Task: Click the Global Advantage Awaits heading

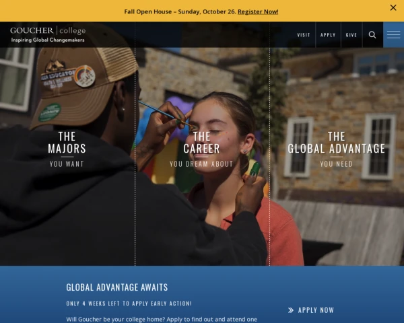Action: point(116,287)
